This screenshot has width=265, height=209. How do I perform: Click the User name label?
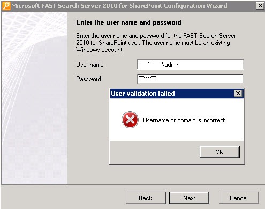tap(90, 65)
